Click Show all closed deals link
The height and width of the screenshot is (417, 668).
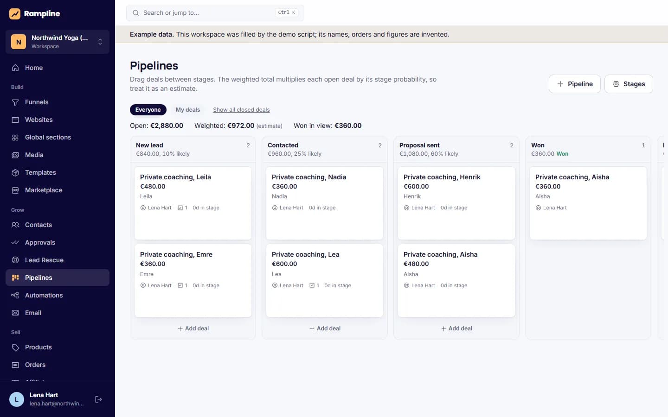coord(241,110)
